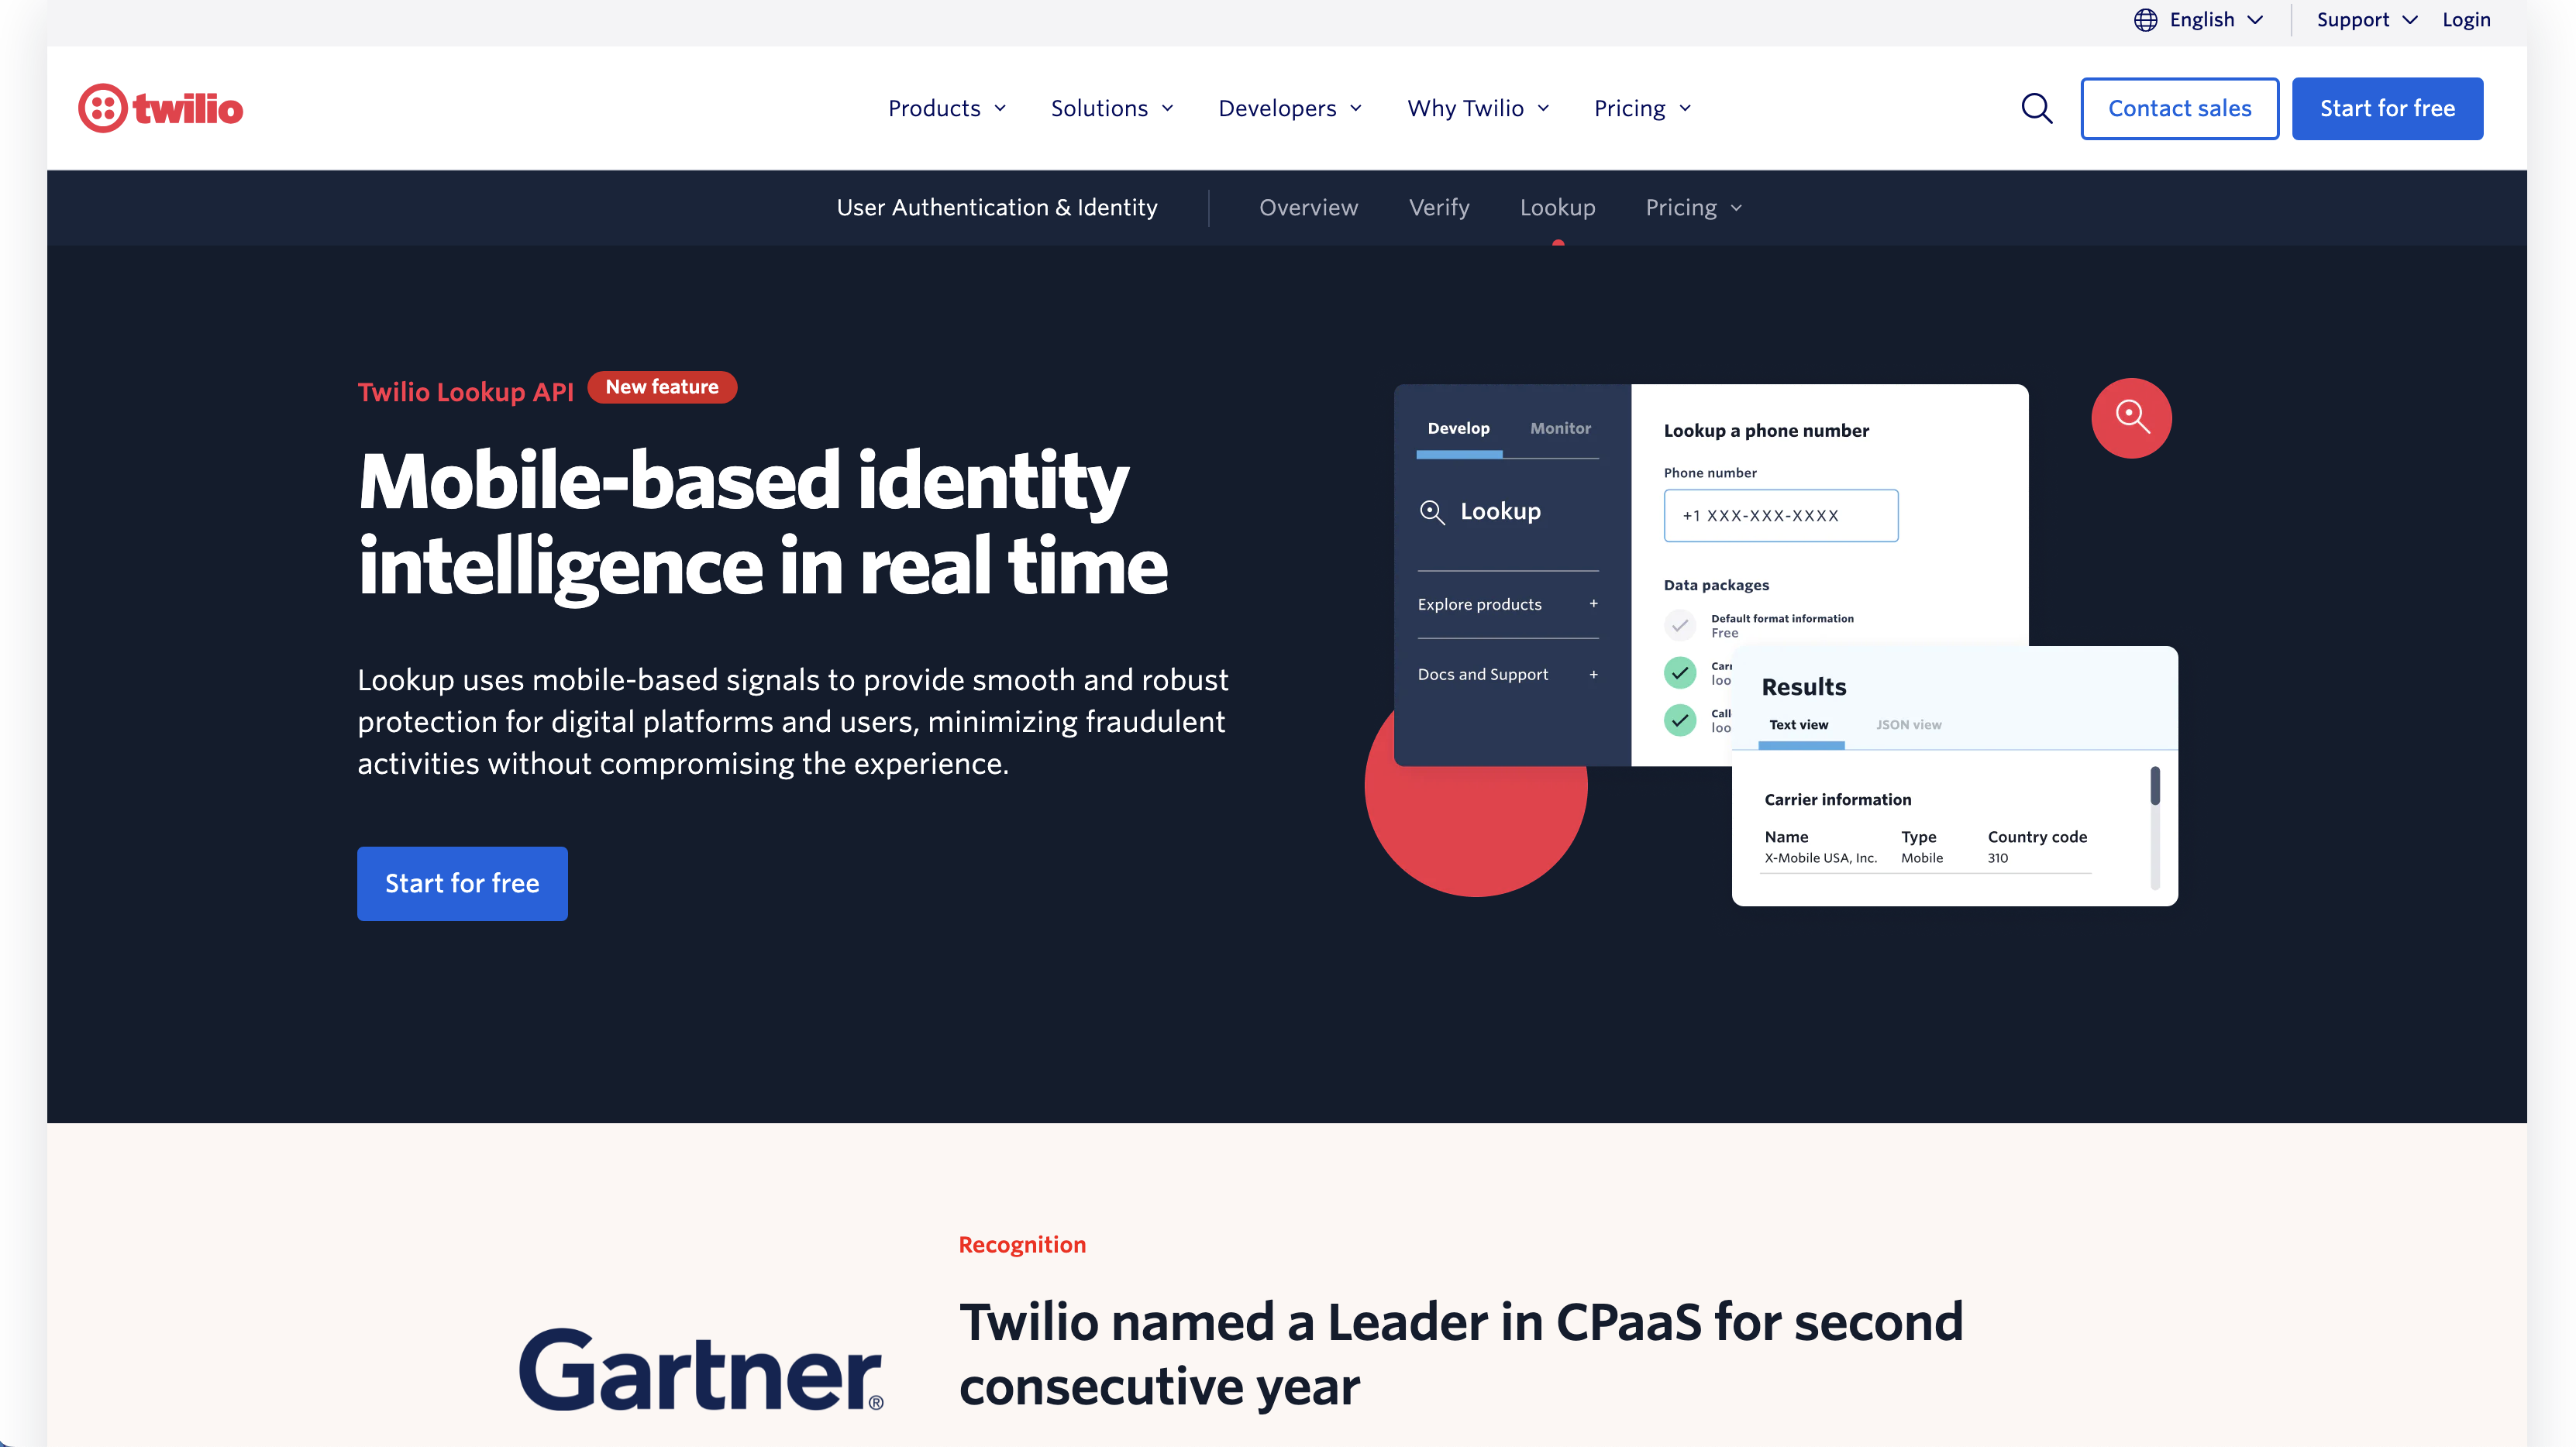Click the Twilio Lookup API label
The height and width of the screenshot is (1447, 2576).
click(x=466, y=392)
